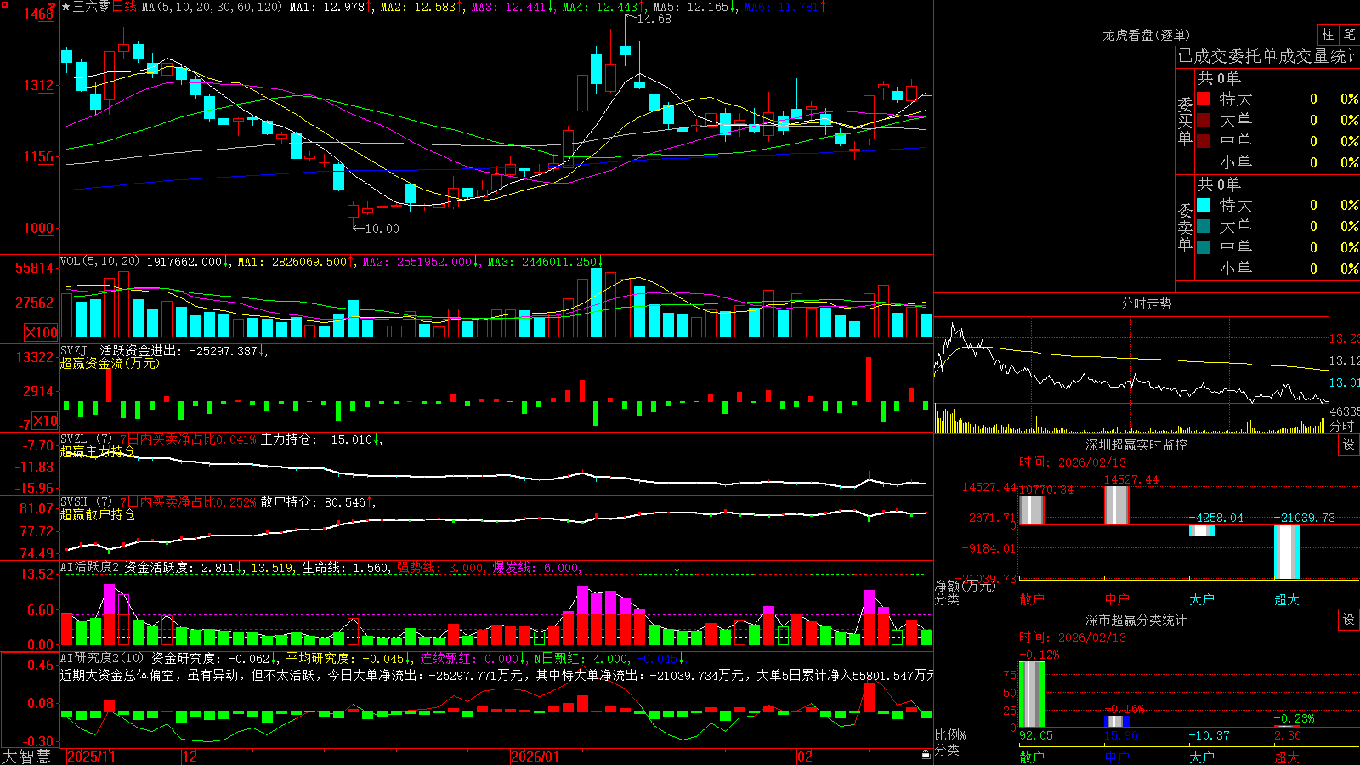This screenshot has height=765, width=1360.
Task: Click the star icon beside 三六零
Action: click(x=65, y=7)
